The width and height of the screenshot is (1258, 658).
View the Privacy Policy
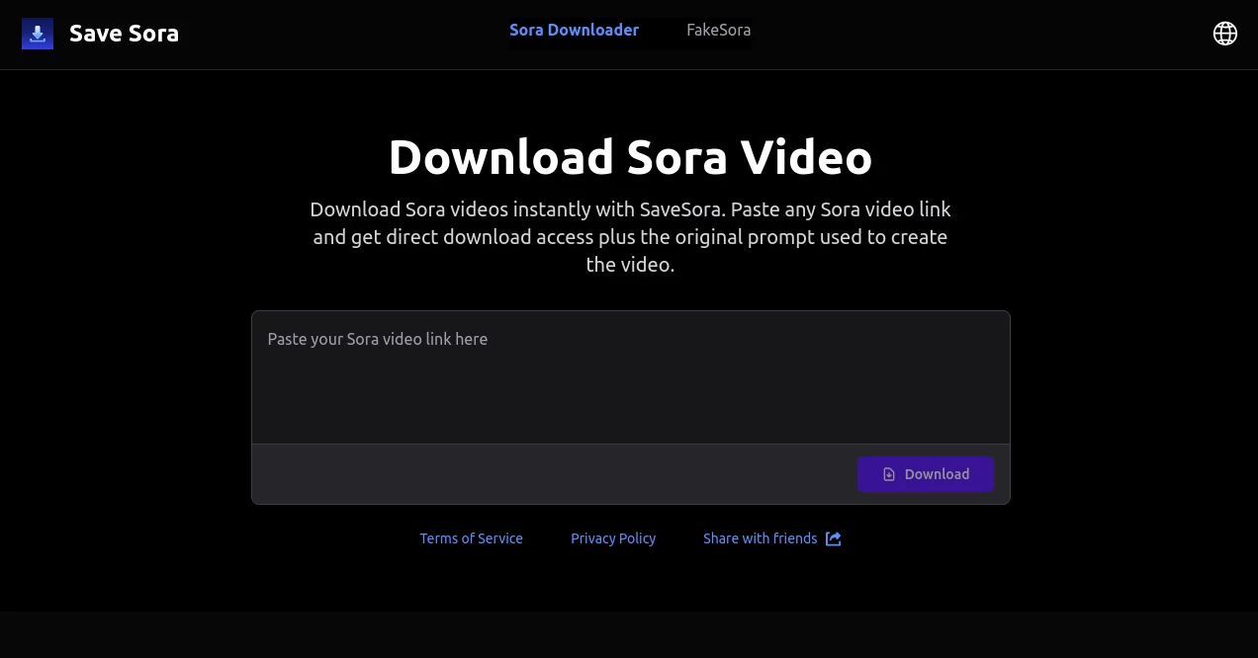[x=613, y=538]
